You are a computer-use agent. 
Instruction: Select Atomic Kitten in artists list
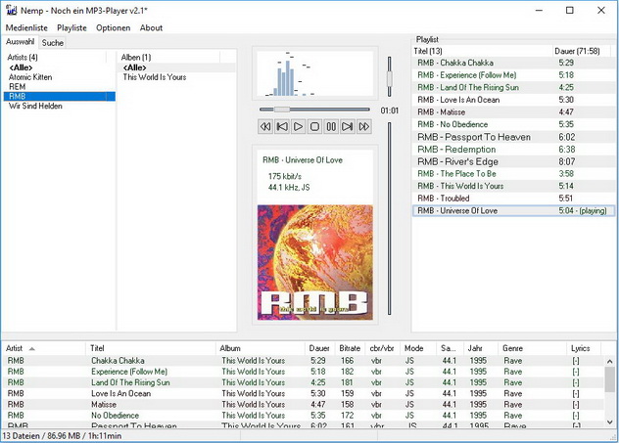tap(30, 77)
